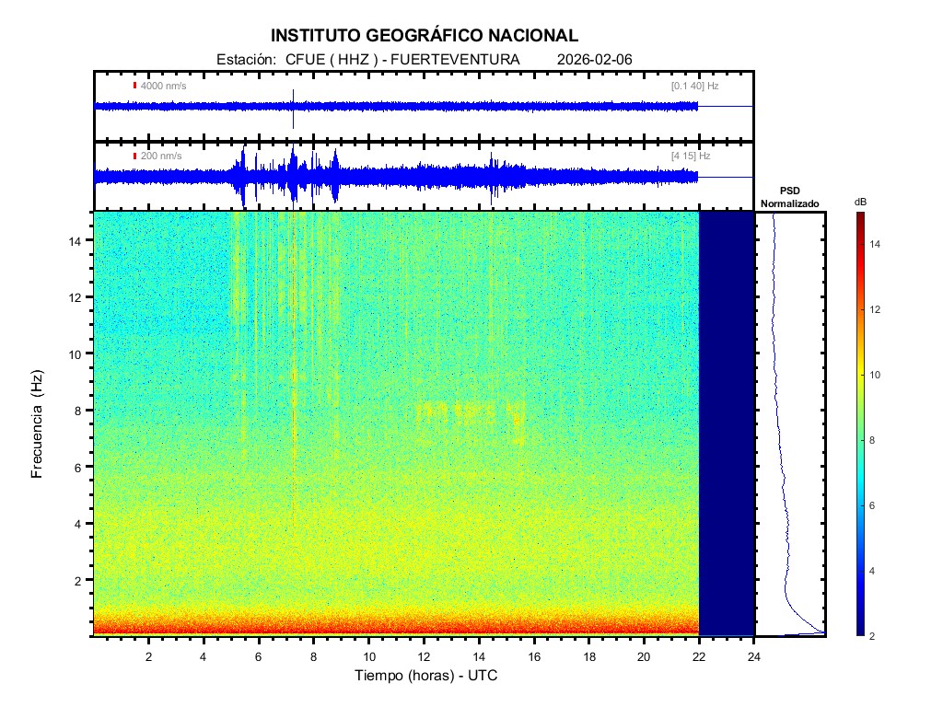
Task: Click the PSD Normalizado curve panel
Action: [x=790, y=423]
